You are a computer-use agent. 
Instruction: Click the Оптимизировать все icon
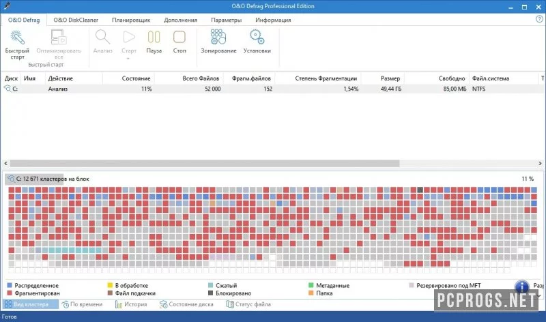59,37
